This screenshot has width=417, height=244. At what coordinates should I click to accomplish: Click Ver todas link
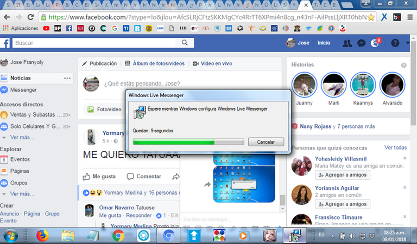(395, 147)
